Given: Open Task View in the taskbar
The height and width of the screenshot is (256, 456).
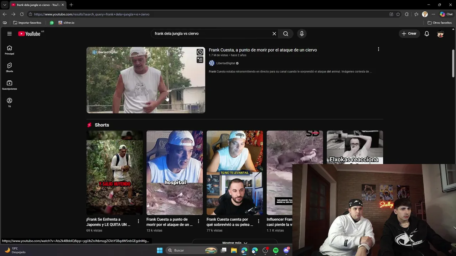Looking at the screenshot, I should coord(224,250).
